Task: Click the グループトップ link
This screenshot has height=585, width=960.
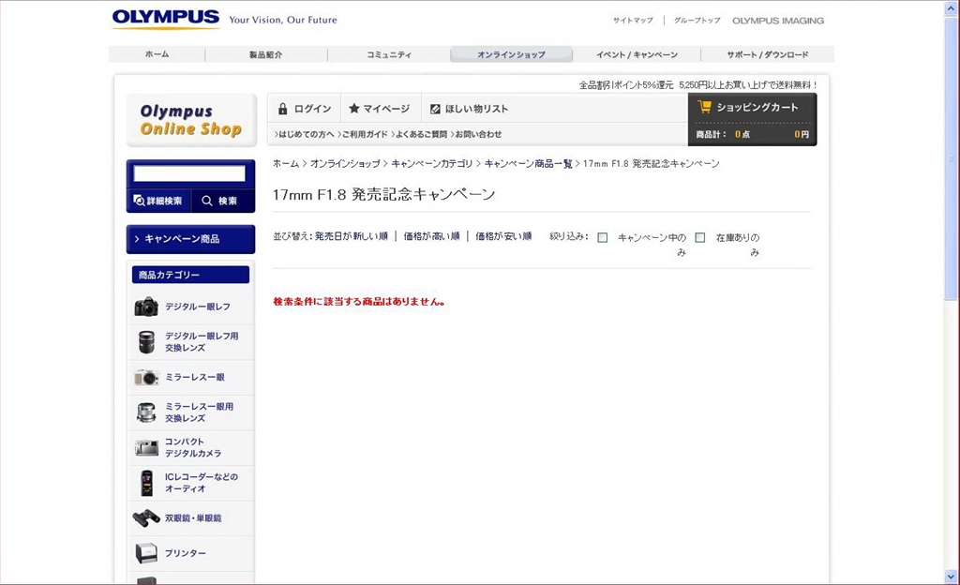Action: [697, 21]
